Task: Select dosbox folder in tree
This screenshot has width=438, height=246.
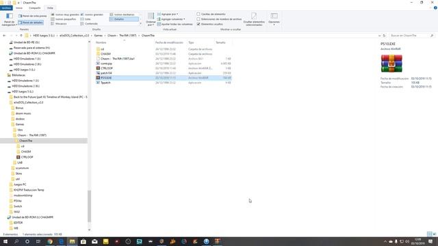Action: coord(20,119)
